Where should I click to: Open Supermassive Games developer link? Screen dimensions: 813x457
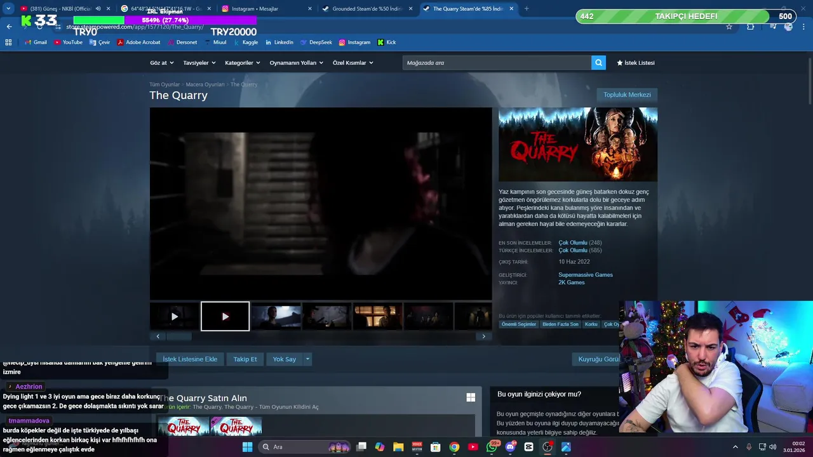586,275
